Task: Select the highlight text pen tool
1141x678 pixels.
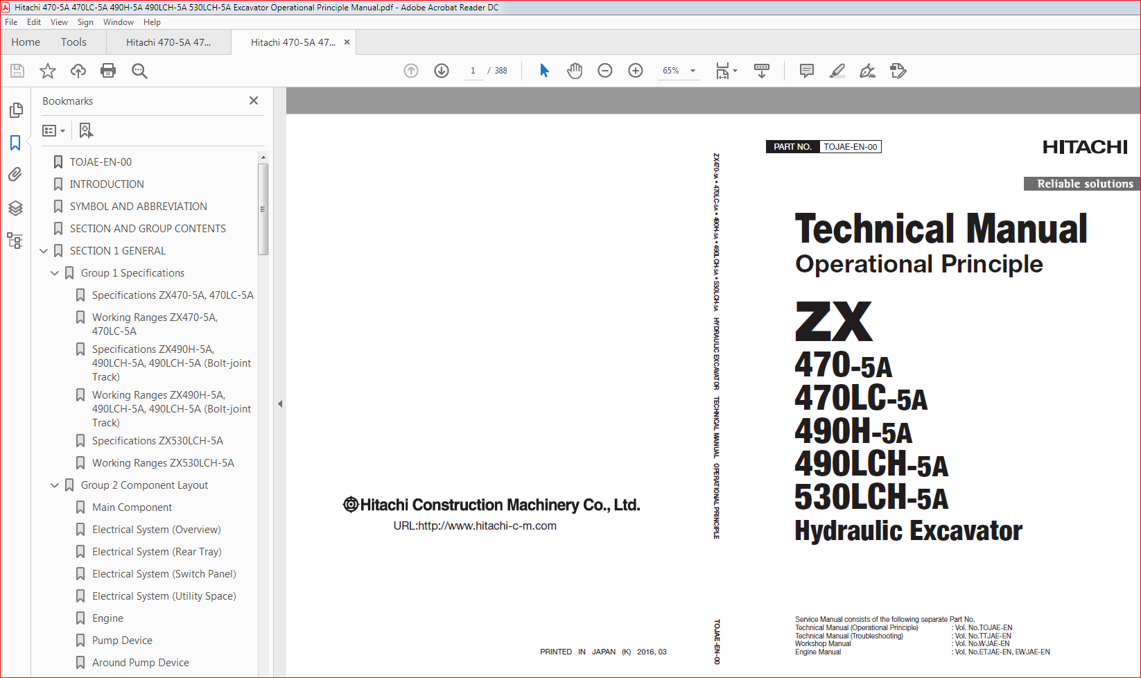Action: point(837,71)
